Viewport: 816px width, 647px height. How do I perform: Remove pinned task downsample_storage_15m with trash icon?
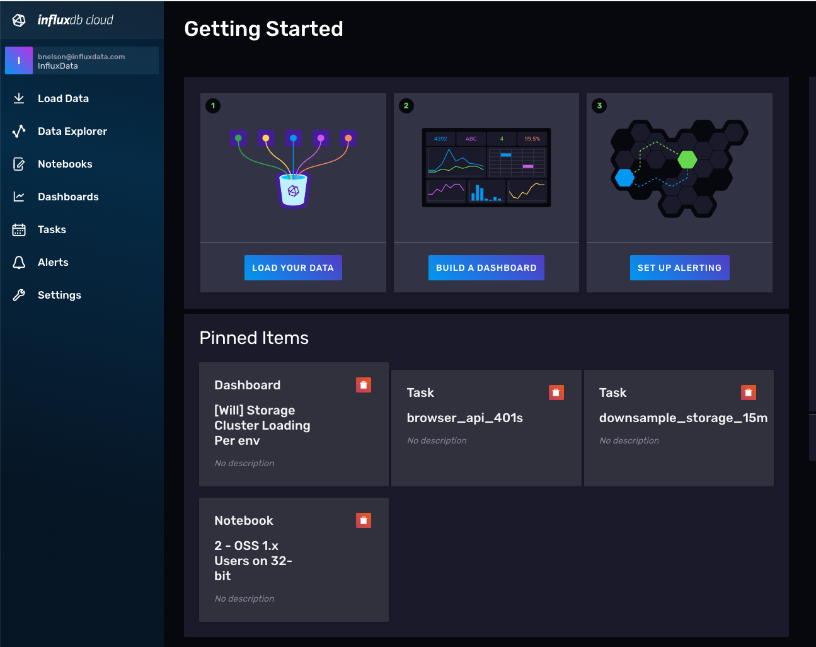[x=748, y=392]
